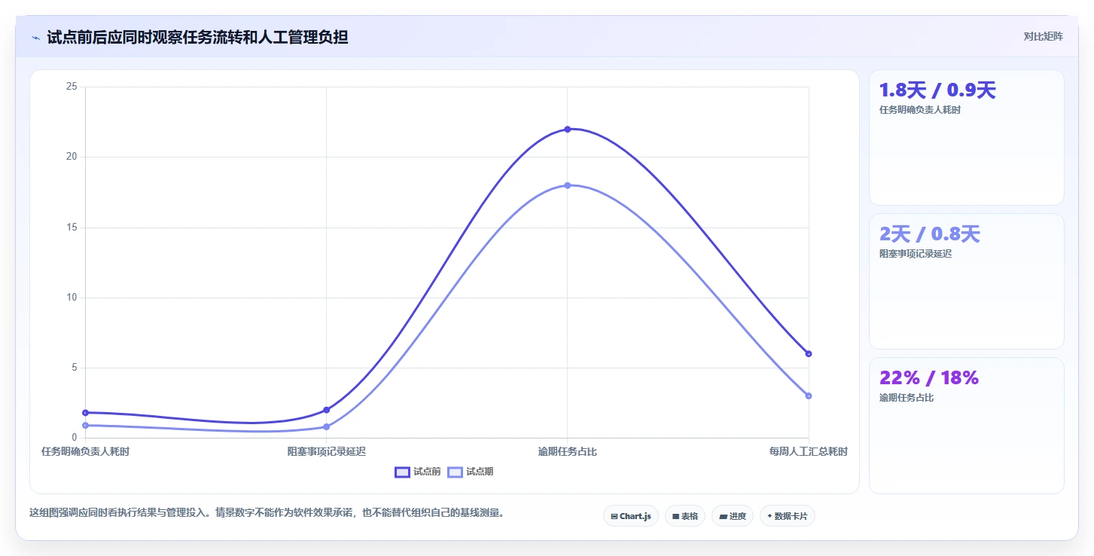This screenshot has width=1094, height=556.
Task: Click the 试点期 point at 阻塞事项记录延迟
Action: tap(326, 426)
